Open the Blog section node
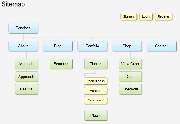180x124 pixels. 58,46
